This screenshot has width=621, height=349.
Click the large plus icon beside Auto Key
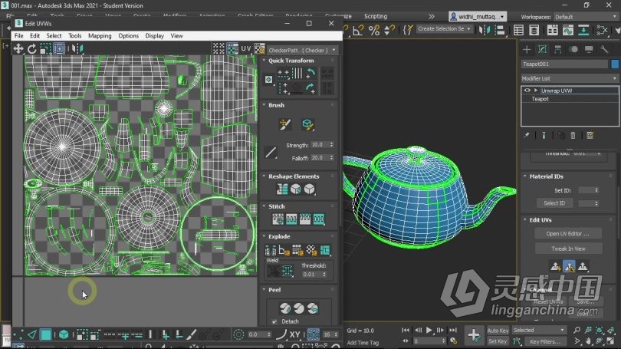[x=474, y=335]
